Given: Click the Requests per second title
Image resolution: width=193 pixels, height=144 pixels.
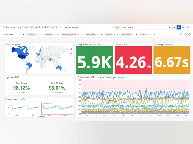Looking at the screenshot, I should point(89,44).
